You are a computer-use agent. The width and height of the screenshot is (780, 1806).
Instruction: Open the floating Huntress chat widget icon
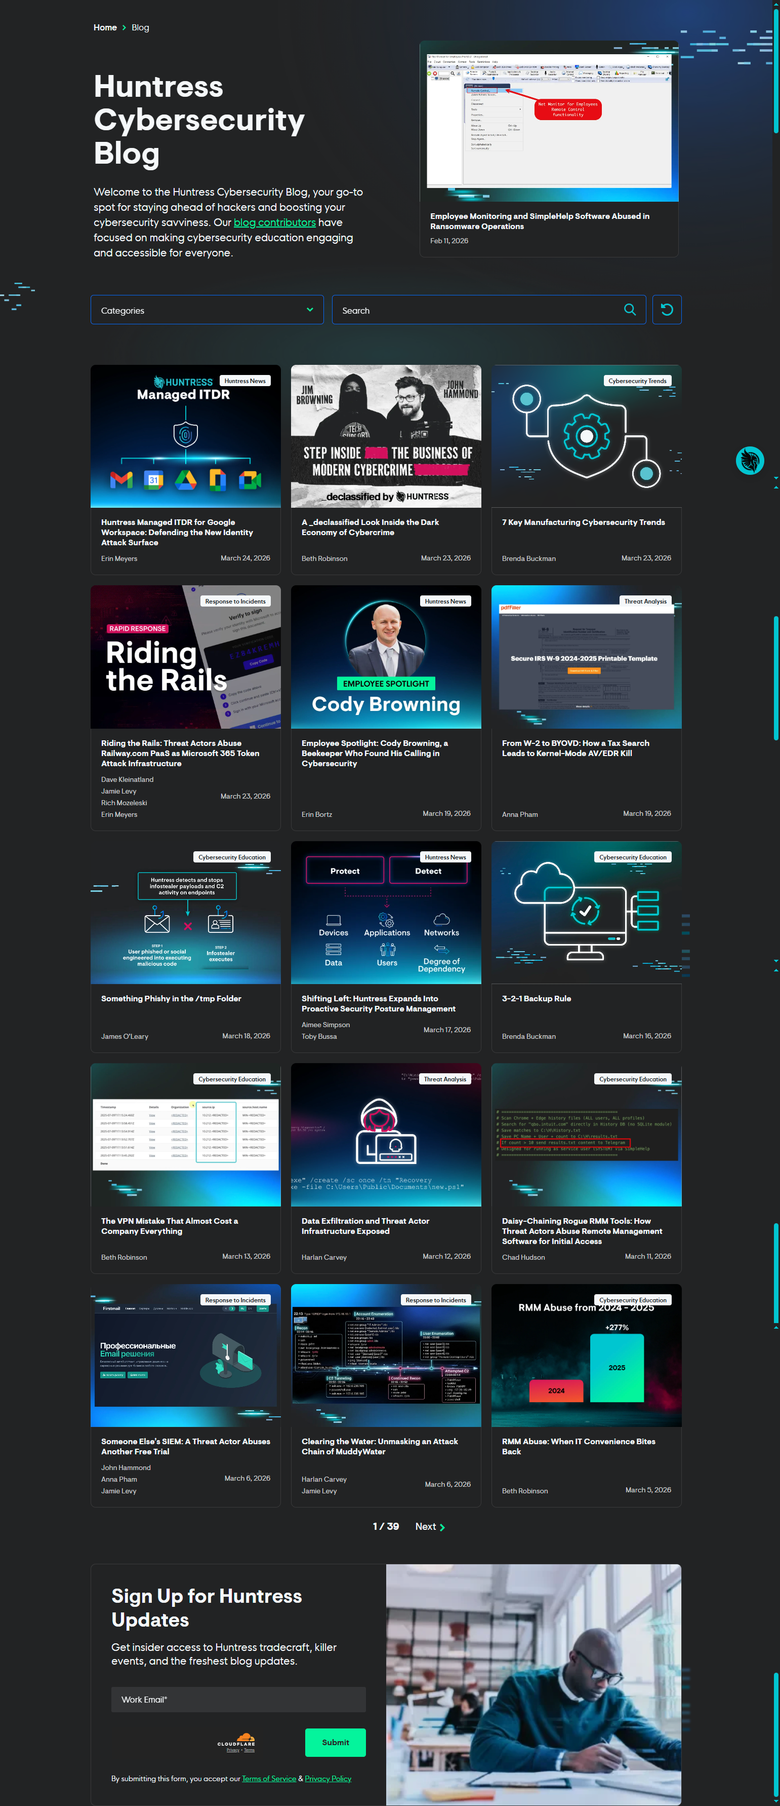(749, 461)
